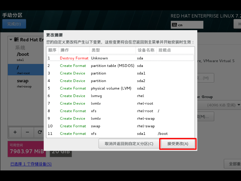Select the swap rhel-swap partition entry

[x=26, y=83]
